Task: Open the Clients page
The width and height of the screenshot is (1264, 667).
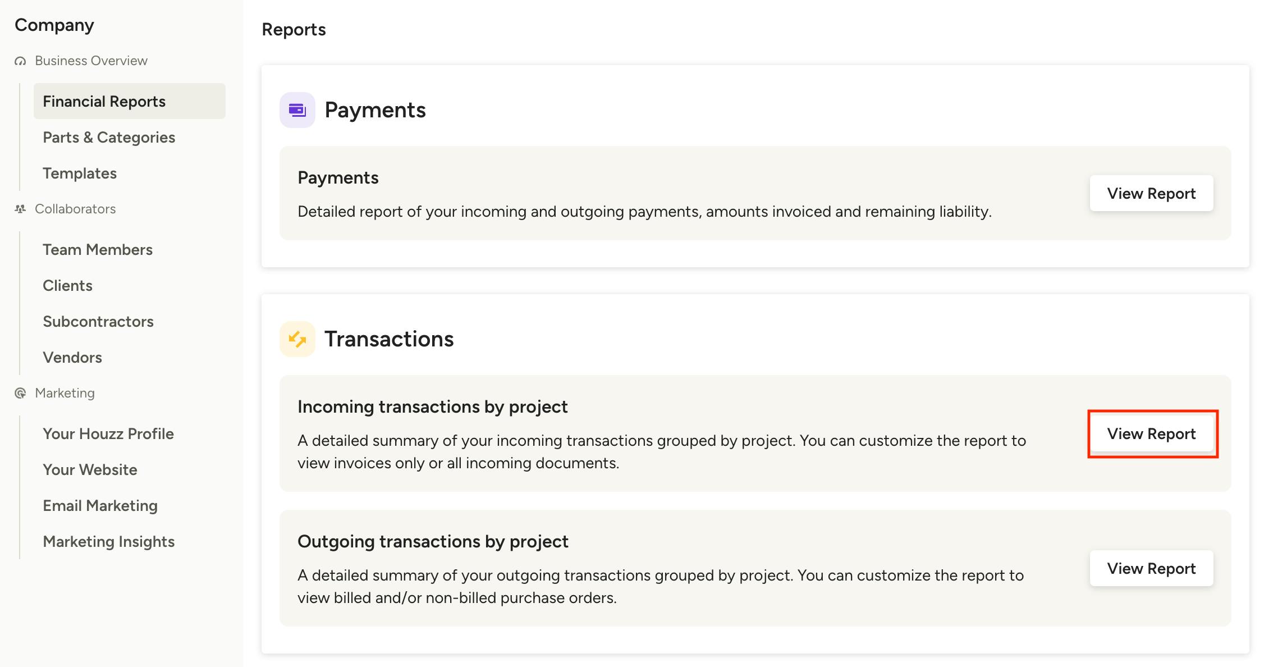Action: [67, 285]
